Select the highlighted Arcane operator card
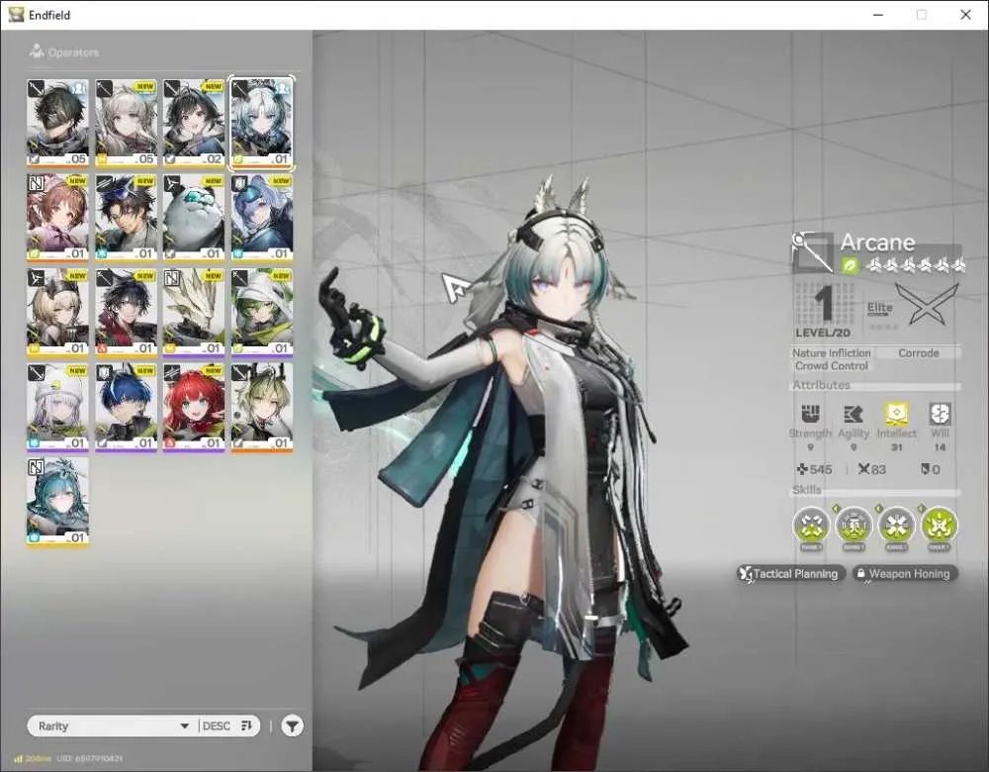989x772 pixels. (262, 124)
